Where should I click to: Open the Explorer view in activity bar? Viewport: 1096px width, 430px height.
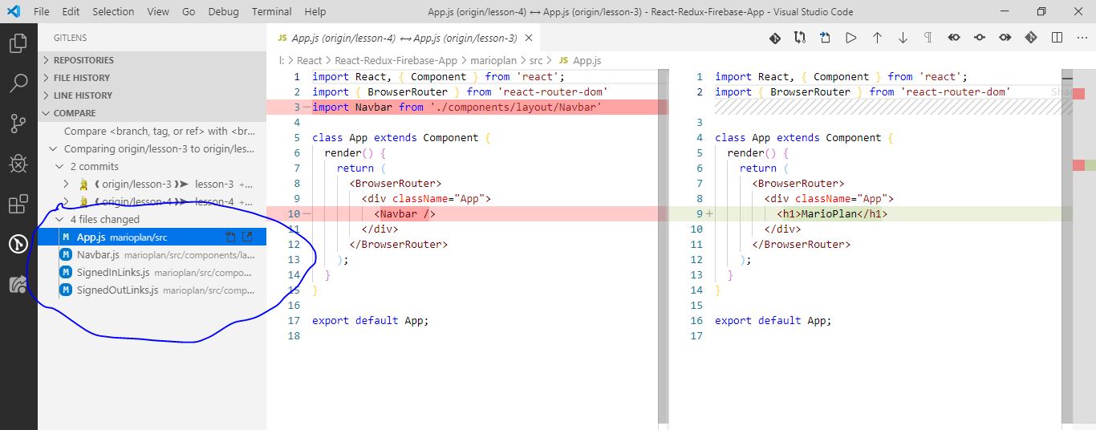pos(18,43)
